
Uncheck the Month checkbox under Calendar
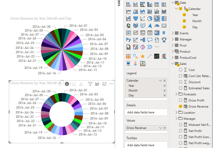(184, 21)
